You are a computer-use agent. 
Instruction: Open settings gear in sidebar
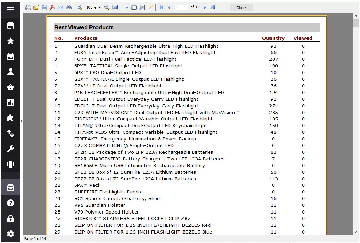[x=11, y=234]
